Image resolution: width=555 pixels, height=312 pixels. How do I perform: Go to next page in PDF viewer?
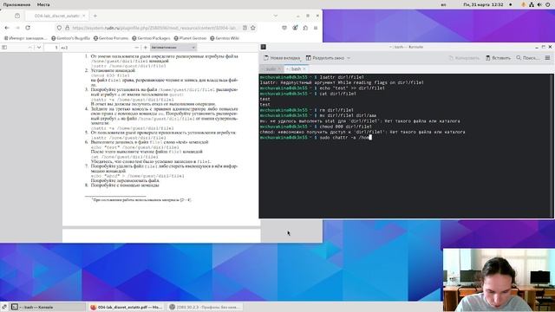(x=39, y=48)
